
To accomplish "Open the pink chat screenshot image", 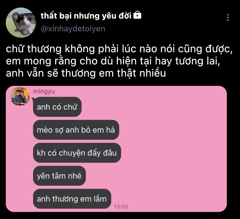I will coord(116,149).
